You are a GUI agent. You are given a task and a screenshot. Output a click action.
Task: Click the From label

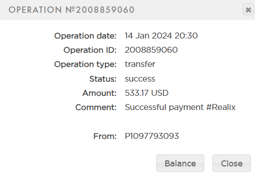[105, 136]
